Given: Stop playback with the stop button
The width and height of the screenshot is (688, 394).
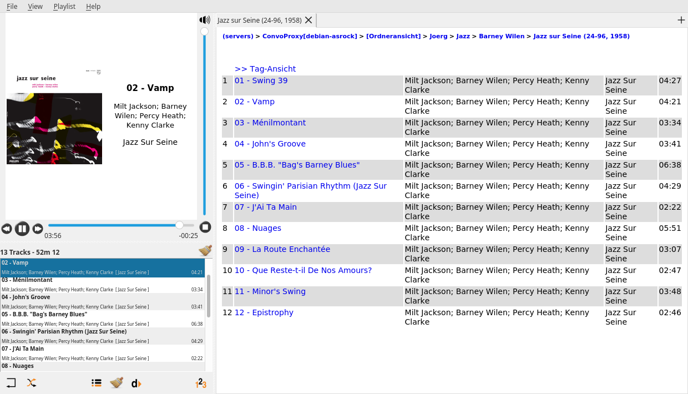Looking at the screenshot, I should (205, 227).
